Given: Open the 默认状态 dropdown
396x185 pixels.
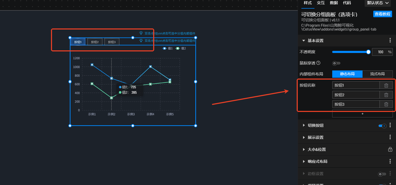Looking at the screenshot, I should click(377, 3).
